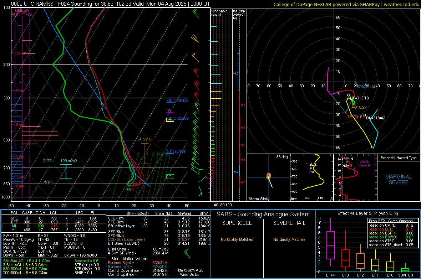
Task: Select the SFC-1km shear row
Action: [159, 218]
